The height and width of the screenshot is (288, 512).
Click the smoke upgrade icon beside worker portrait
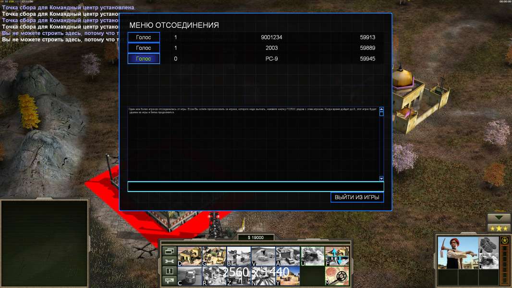[x=488, y=261]
